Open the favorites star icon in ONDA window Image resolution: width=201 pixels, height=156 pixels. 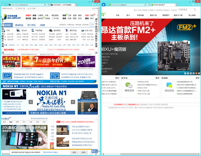(196, 4)
